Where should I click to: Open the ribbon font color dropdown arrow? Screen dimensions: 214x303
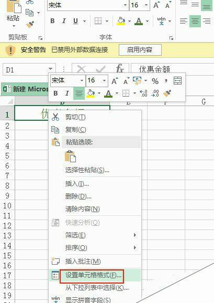point(147,21)
